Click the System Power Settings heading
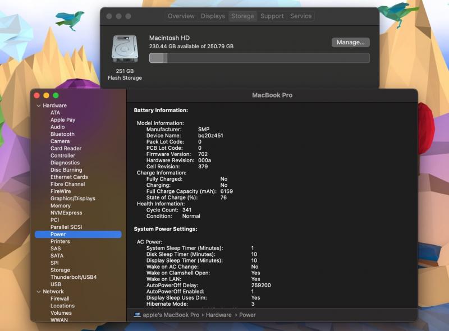Image resolution: width=449 pixels, height=331 pixels. (x=166, y=229)
